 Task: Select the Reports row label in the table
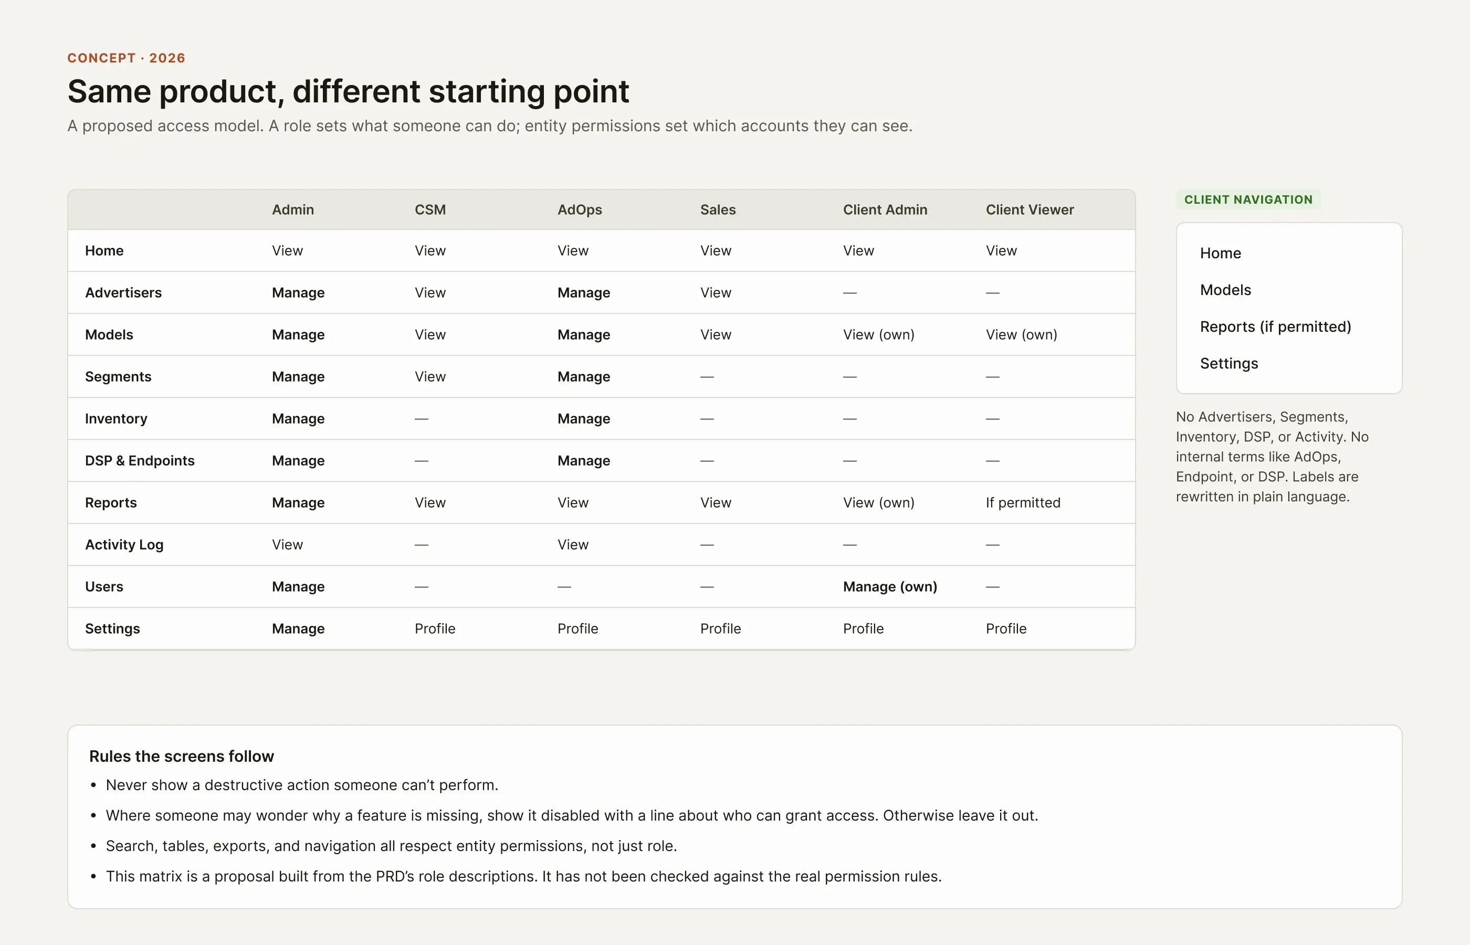tap(110, 502)
